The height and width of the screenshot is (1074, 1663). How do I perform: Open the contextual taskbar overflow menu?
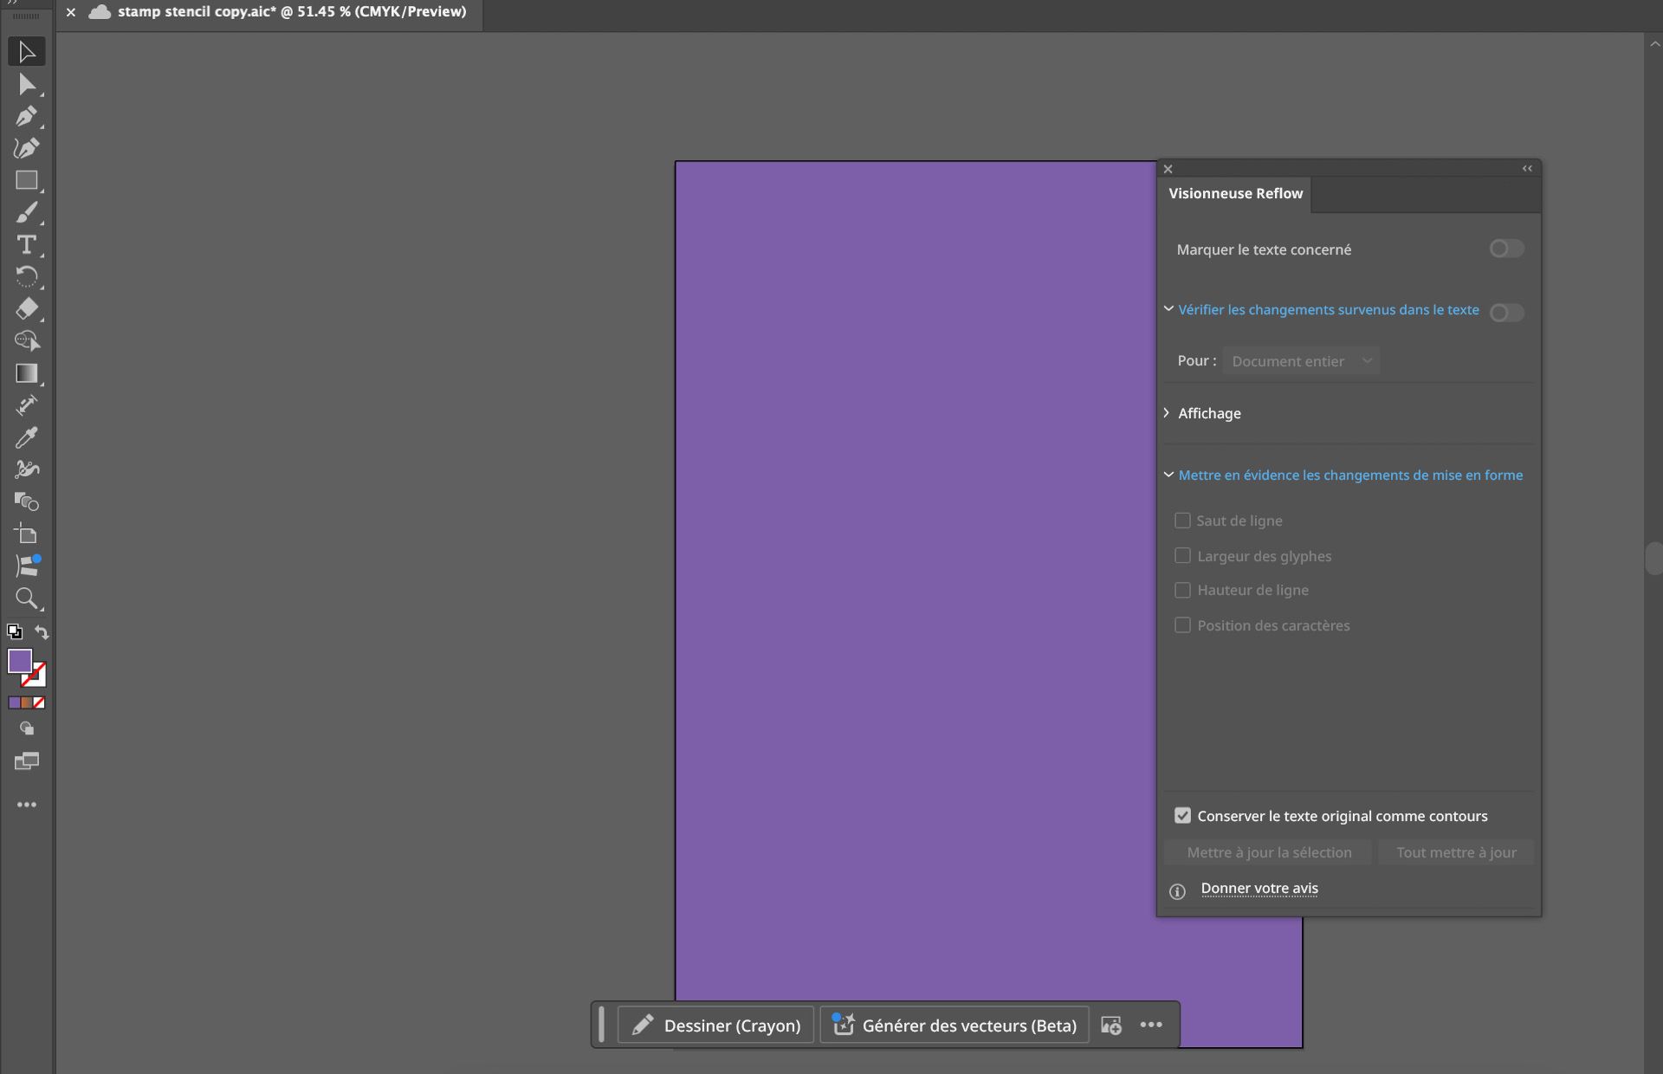1151,1025
